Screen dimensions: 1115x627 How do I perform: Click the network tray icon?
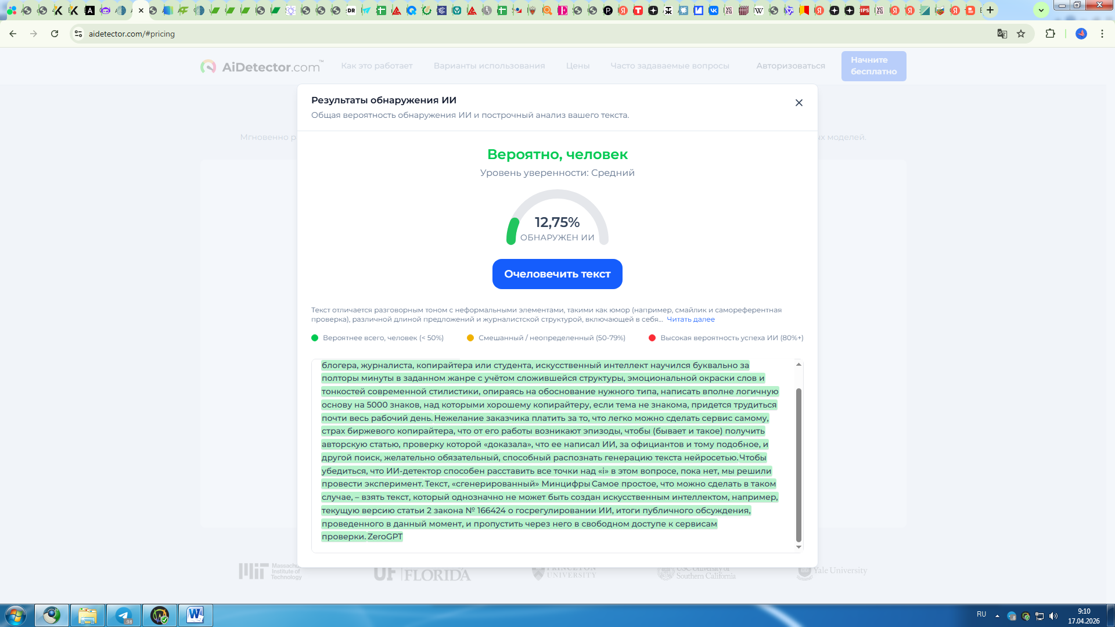(x=1040, y=616)
